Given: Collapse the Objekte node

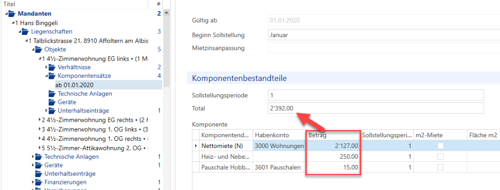Looking at the screenshot, I should click(x=33, y=50).
